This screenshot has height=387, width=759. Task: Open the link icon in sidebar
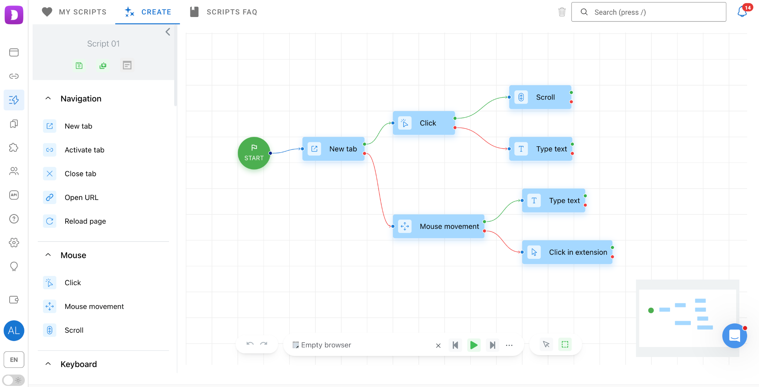pos(14,76)
